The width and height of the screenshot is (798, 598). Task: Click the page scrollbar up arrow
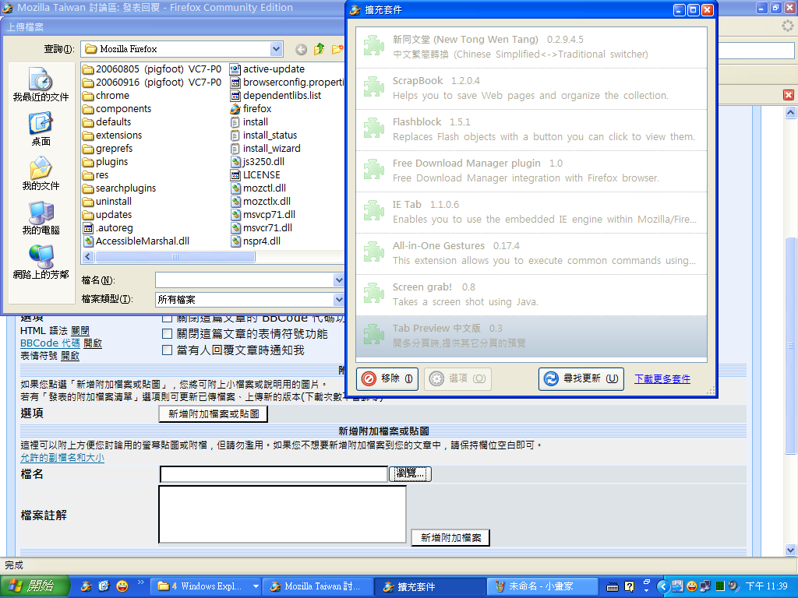[790, 113]
